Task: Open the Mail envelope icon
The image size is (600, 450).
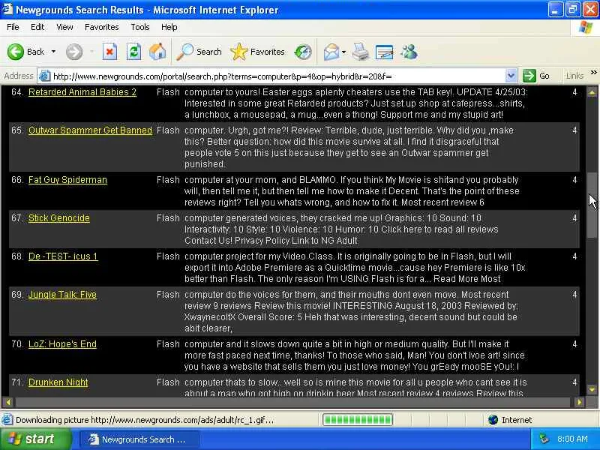Action: (x=331, y=52)
